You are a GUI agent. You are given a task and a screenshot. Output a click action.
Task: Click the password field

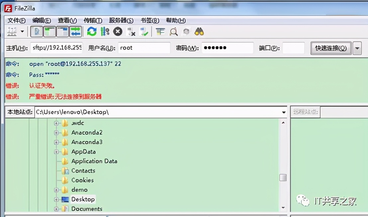[x=228, y=48]
